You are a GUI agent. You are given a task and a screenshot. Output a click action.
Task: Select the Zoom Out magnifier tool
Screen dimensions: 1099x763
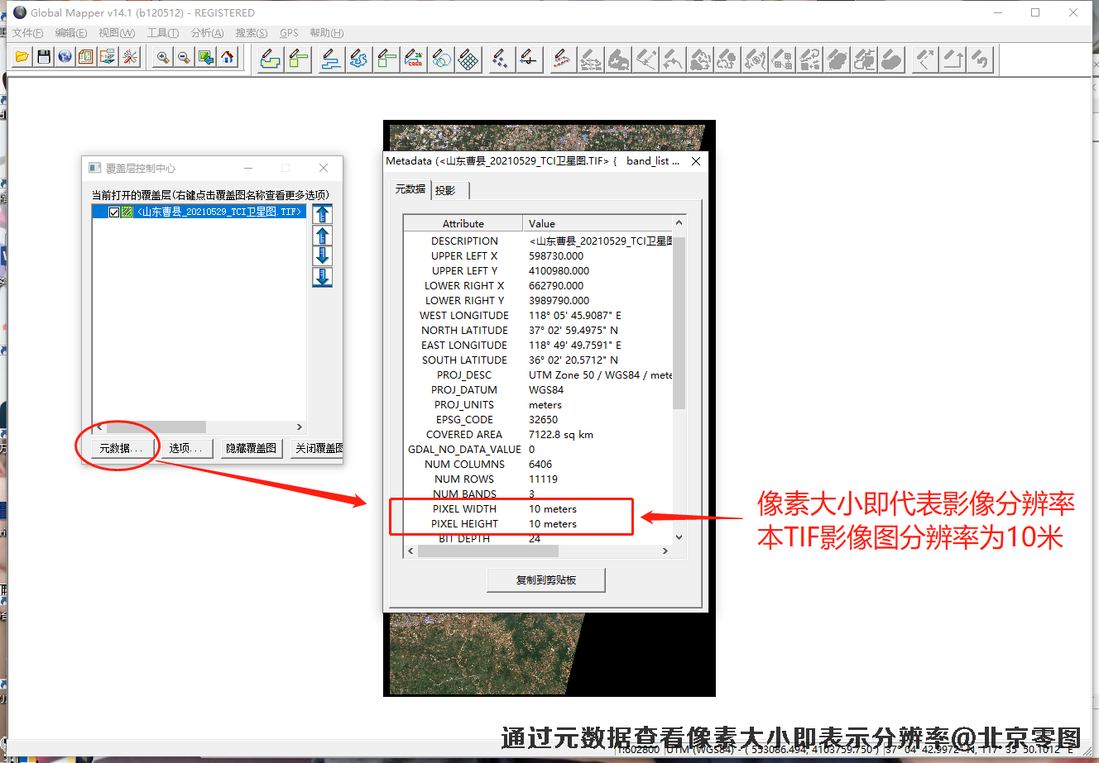(x=185, y=57)
